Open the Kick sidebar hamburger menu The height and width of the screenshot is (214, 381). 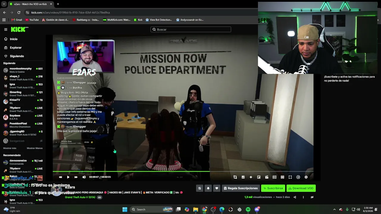coord(6,29)
